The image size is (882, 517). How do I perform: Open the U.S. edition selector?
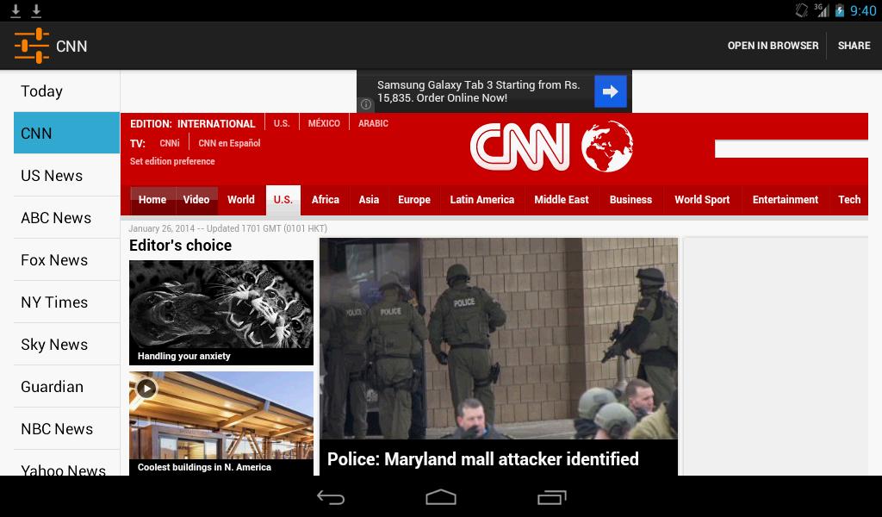click(282, 123)
